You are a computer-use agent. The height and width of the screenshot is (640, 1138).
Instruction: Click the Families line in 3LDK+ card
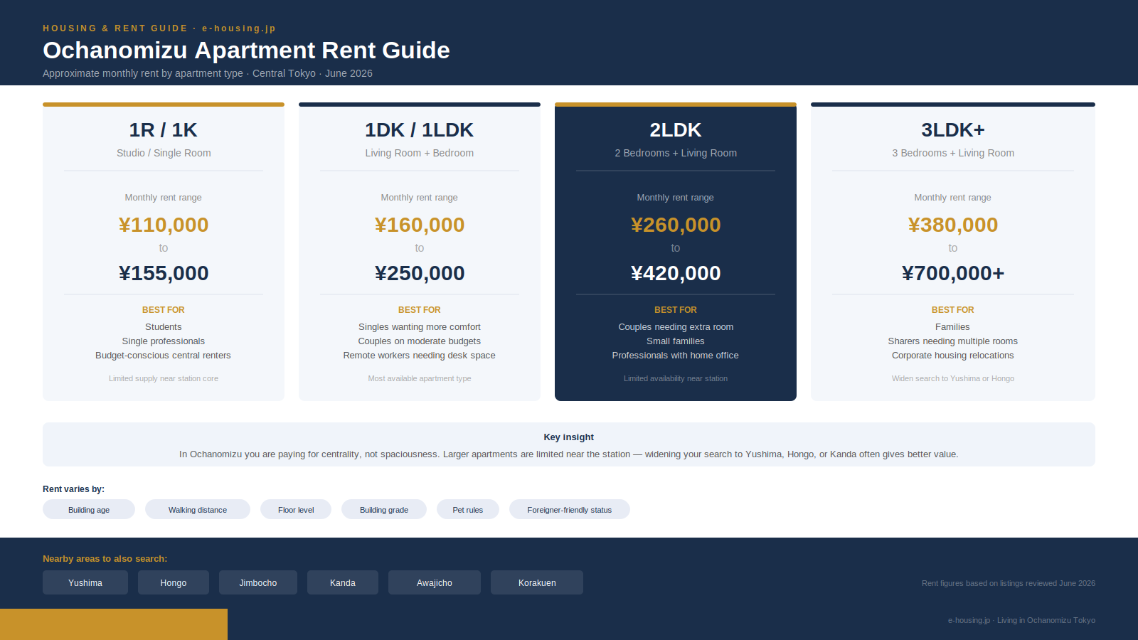coord(953,327)
